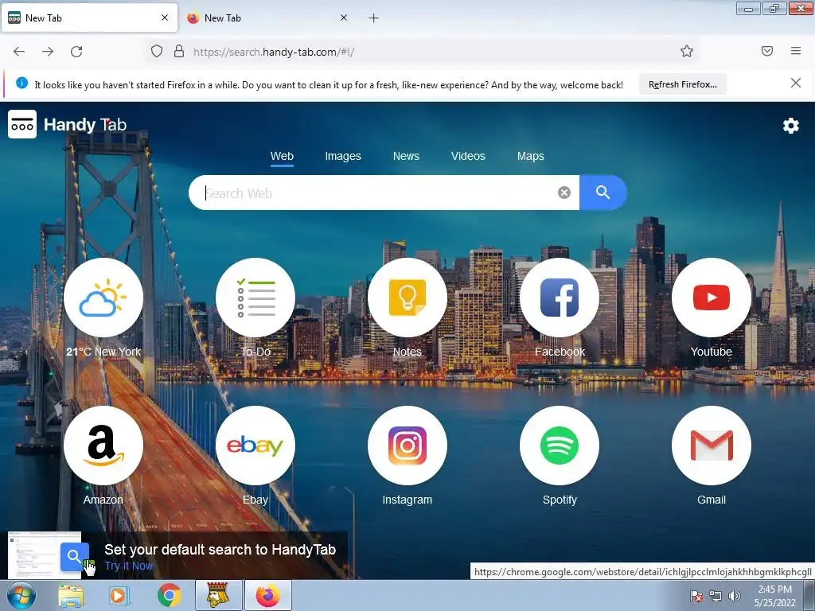Image resolution: width=815 pixels, height=611 pixels.
Task: Click the network tray icon
Action: point(716,596)
